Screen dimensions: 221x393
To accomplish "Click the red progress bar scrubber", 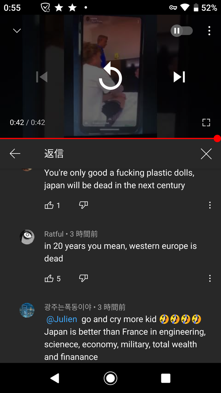I will [x=217, y=138].
